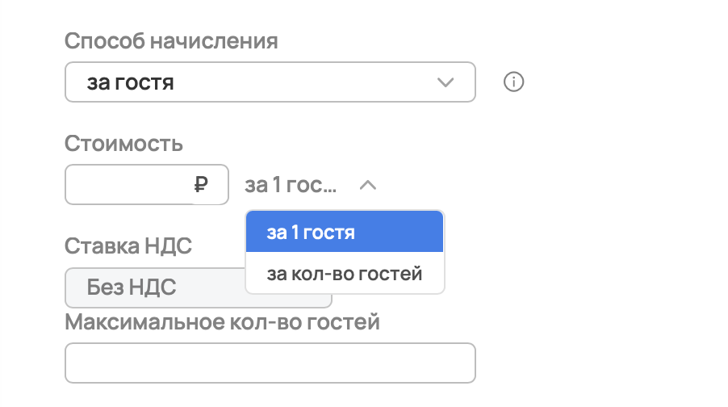Screen dimensions: 728x407
Task: Collapse the за 1 гос… unit selector
Action: click(310, 185)
